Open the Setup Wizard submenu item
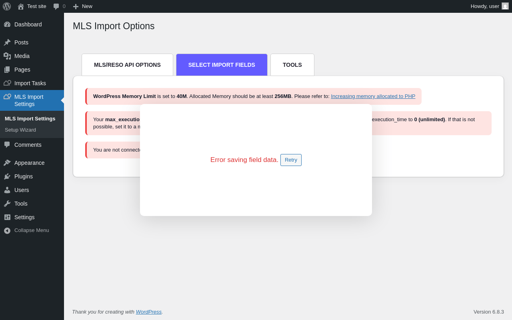 pos(20,130)
